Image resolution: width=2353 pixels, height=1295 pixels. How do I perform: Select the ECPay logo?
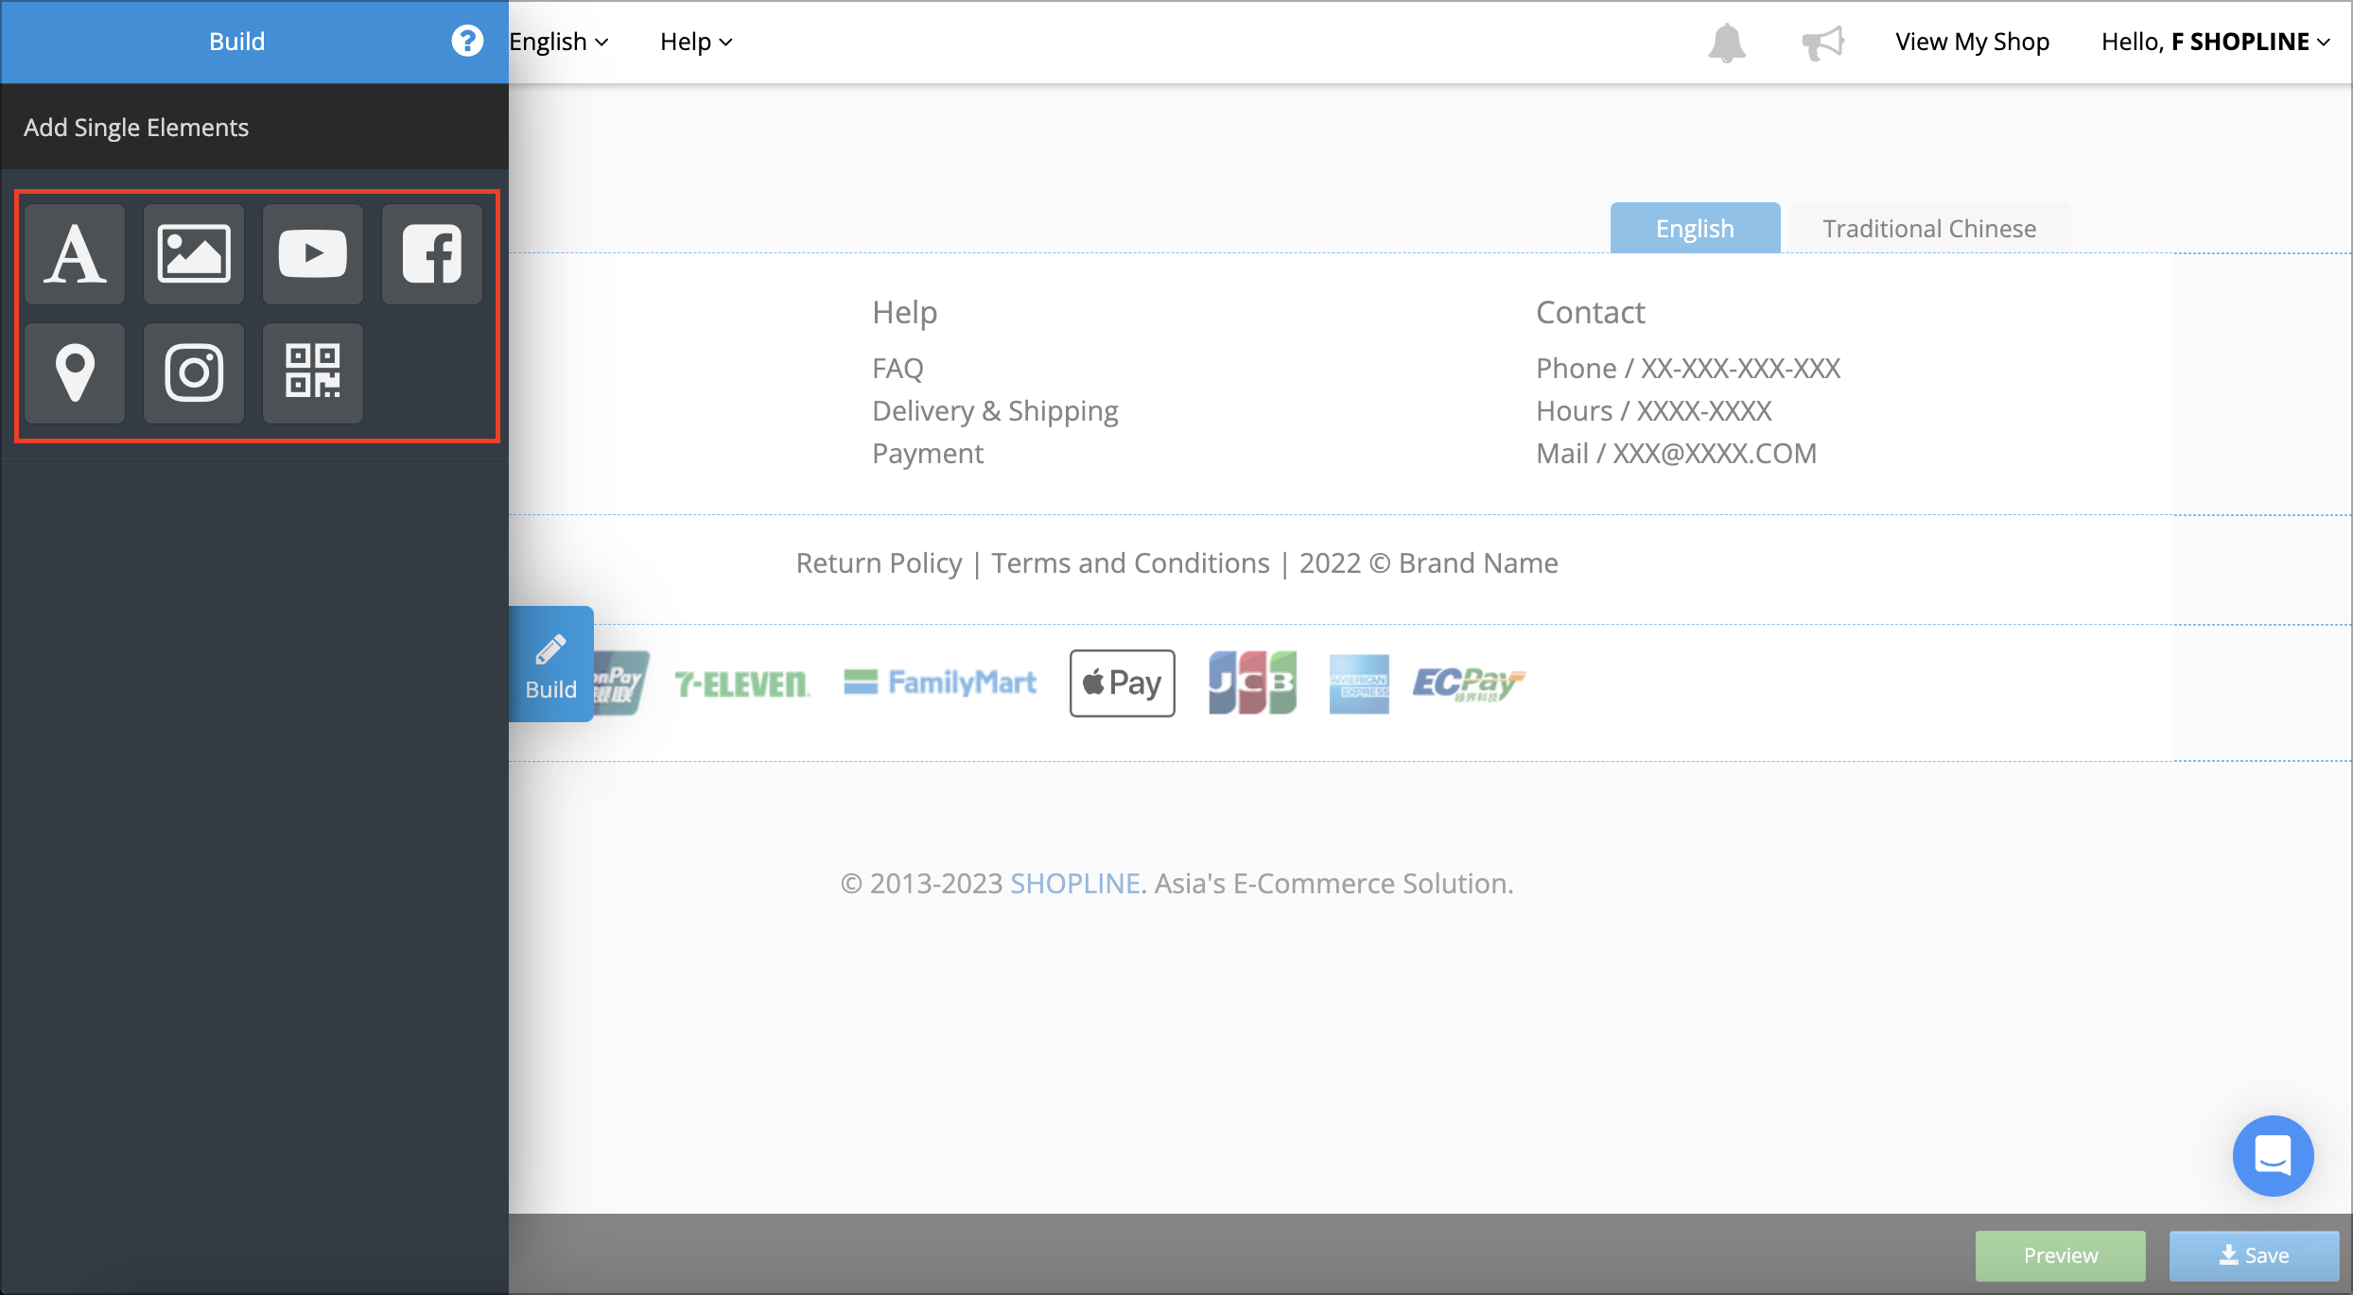[x=1469, y=683]
